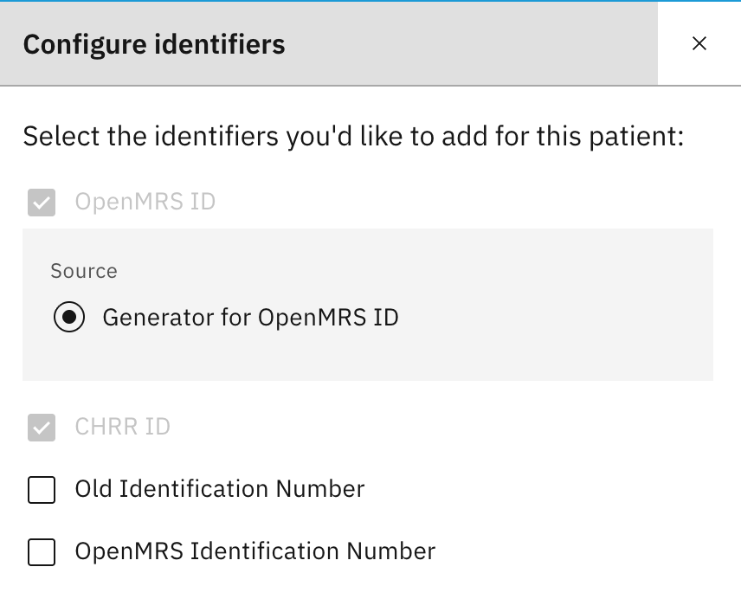Close the Configure identifiers panel

tap(699, 43)
